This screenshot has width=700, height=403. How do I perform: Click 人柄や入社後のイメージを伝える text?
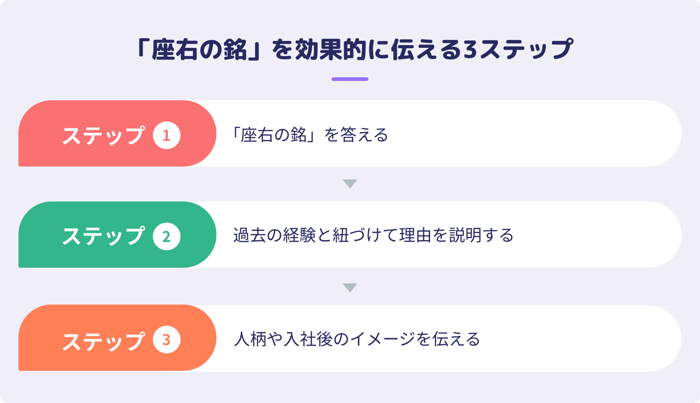pos(357,339)
